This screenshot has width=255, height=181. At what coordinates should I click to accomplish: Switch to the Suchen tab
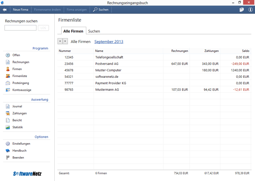pos(94,31)
